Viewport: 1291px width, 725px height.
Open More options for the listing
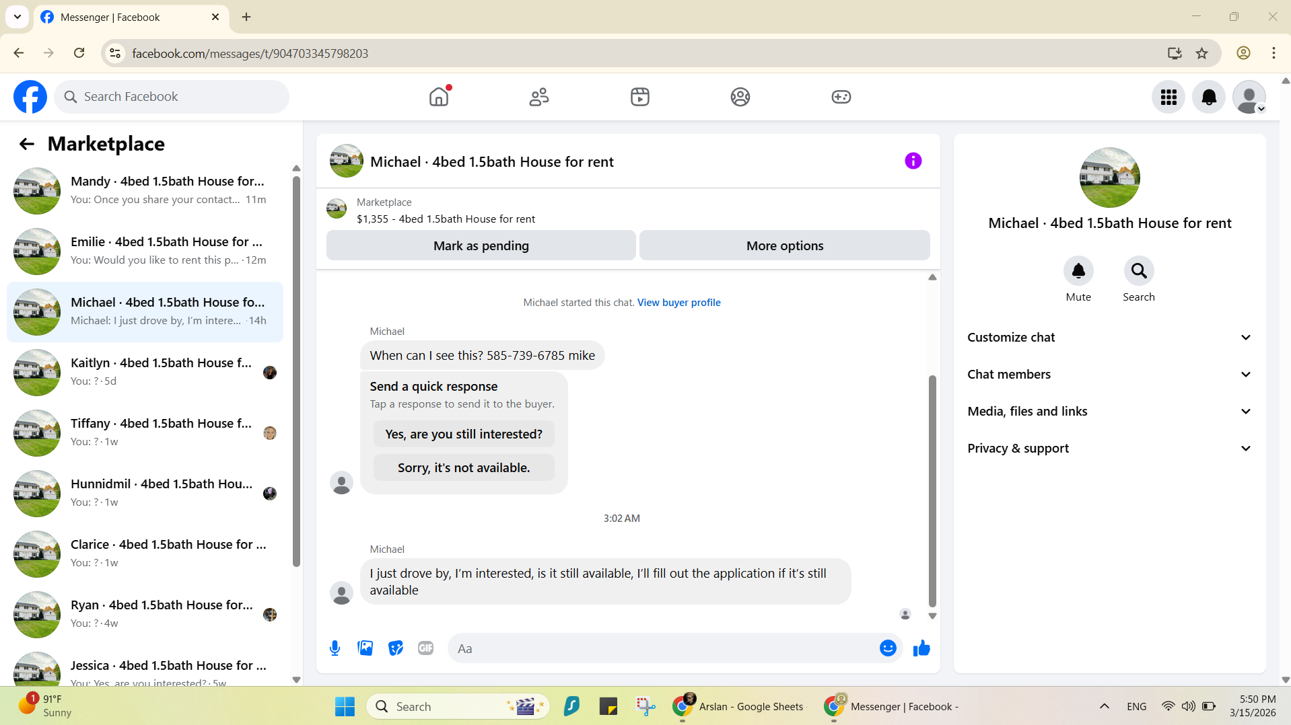point(785,245)
